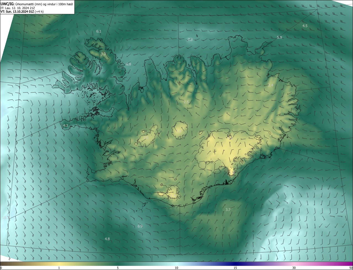Click the 4.5 value label
Image resolution: width=353 pixels, height=270 pixels.
coord(305,26)
